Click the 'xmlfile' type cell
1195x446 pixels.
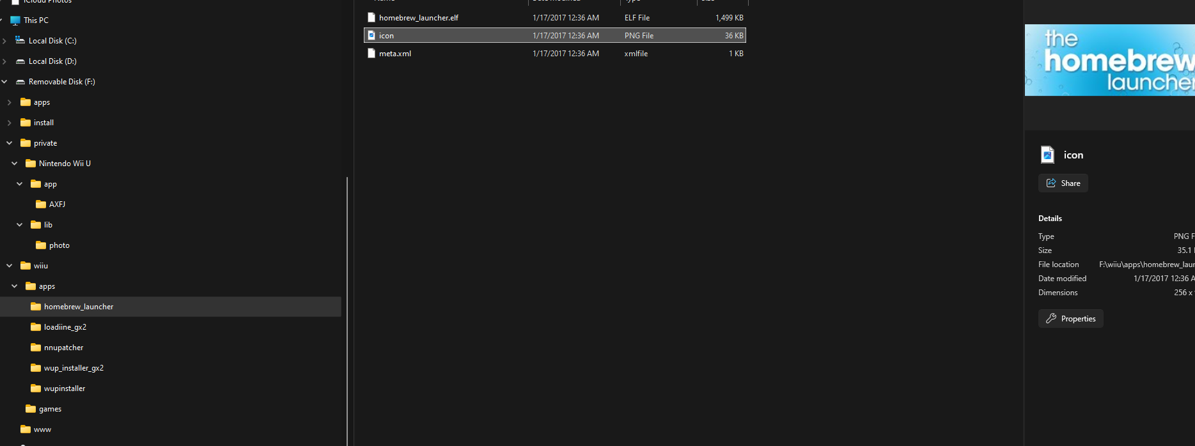coord(636,54)
